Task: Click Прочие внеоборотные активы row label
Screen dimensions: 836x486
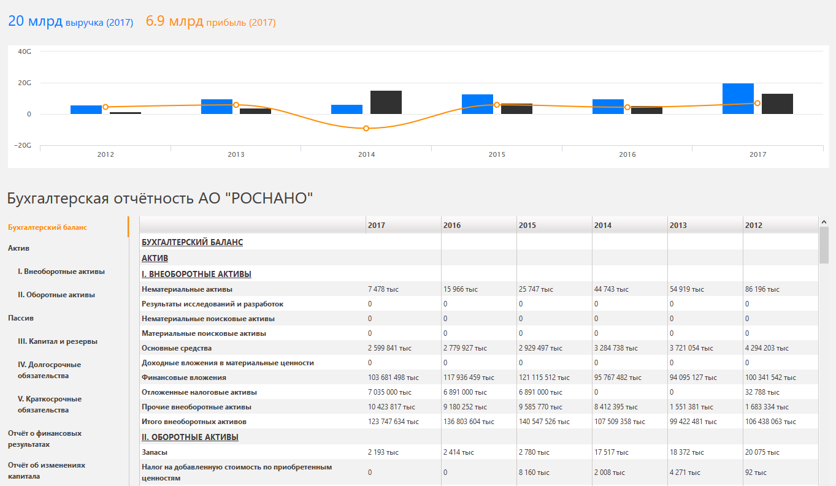Action: pos(196,407)
